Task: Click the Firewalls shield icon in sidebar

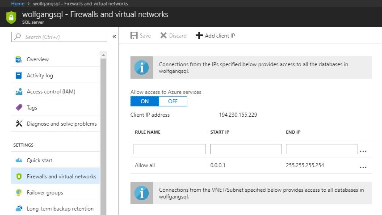Action: pos(19,176)
